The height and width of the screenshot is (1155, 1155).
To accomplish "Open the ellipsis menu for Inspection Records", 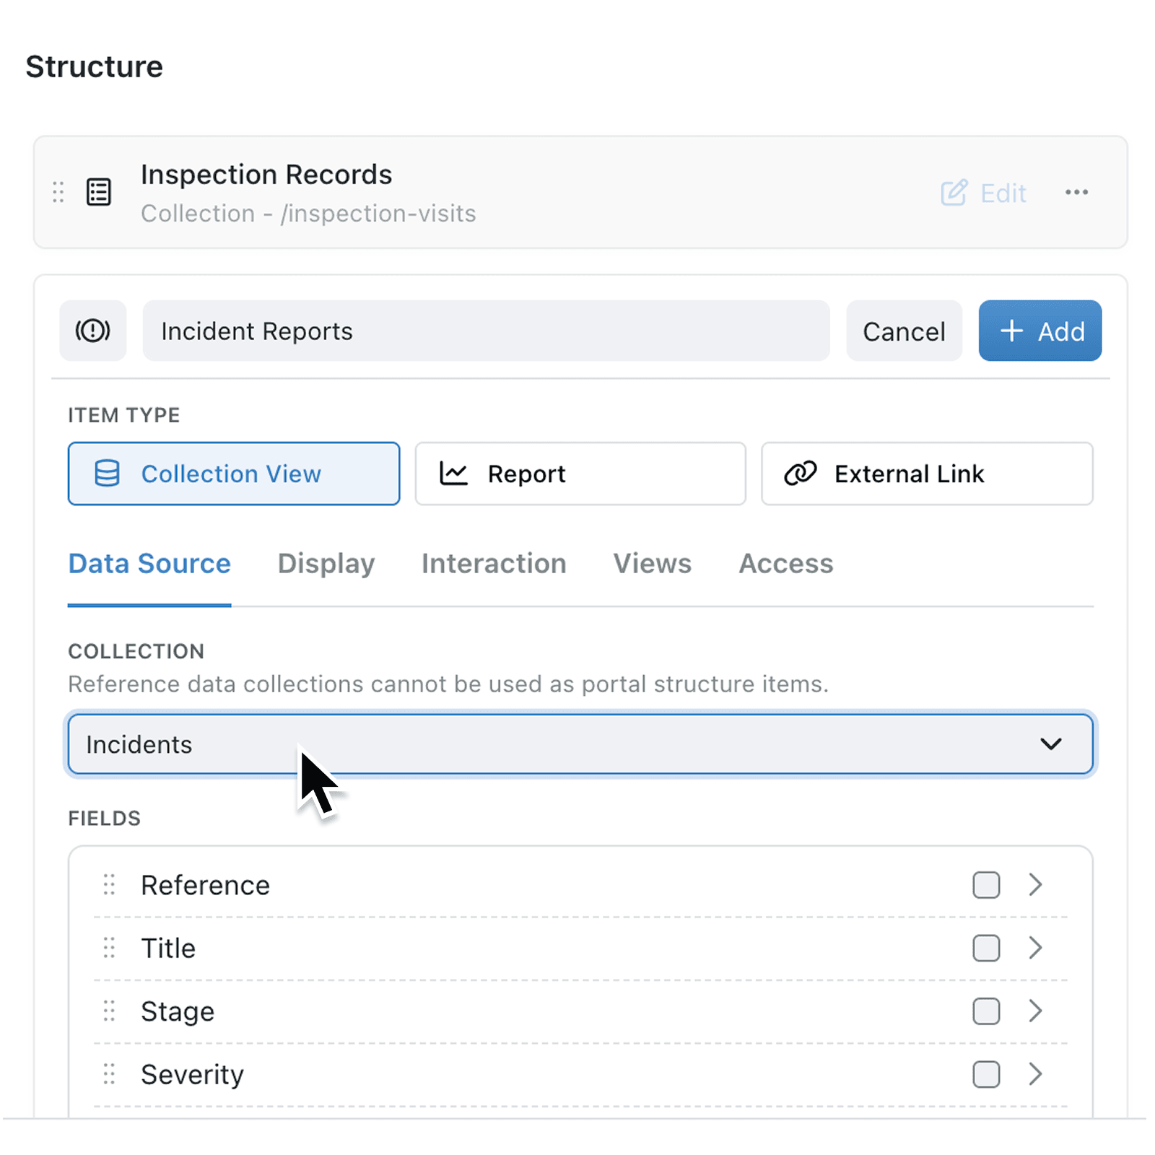I will [x=1076, y=192].
